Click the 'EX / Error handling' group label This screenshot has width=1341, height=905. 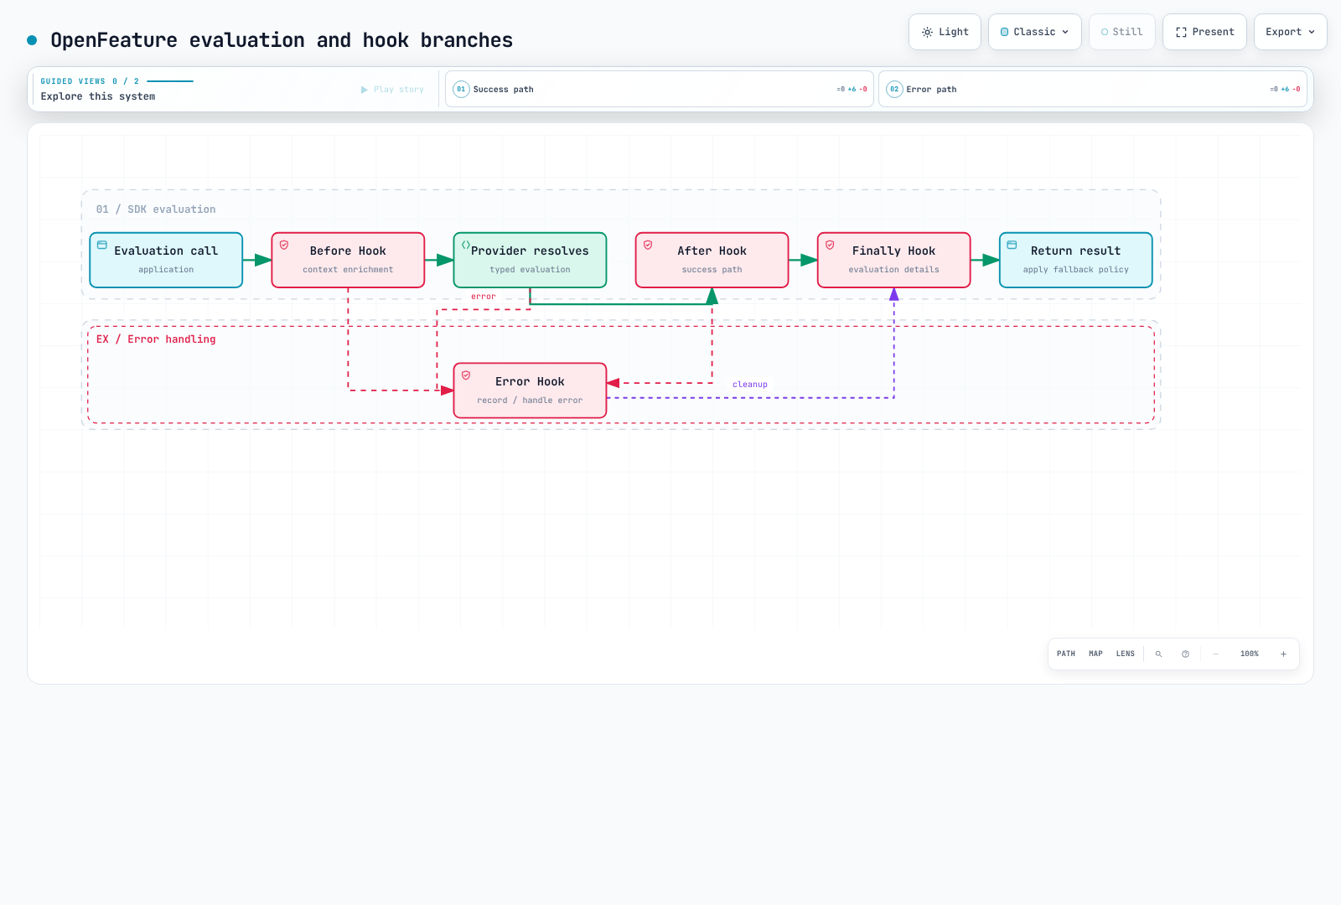pos(156,339)
